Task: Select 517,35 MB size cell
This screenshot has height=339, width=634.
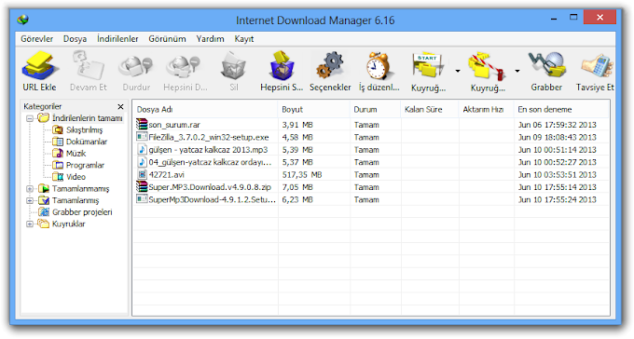Action: (x=302, y=174)
